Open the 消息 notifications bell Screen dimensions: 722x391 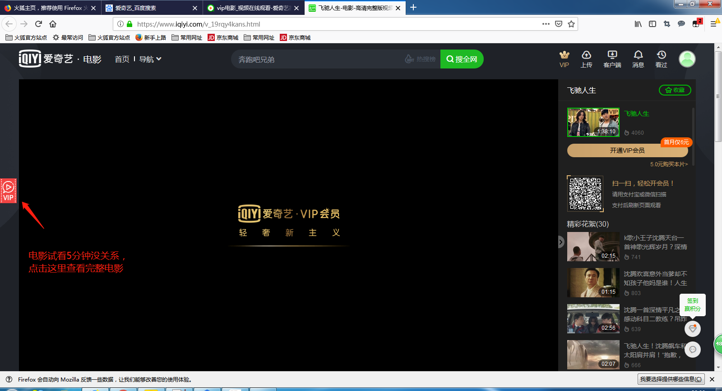638,59
